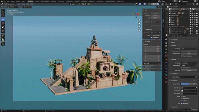Screen dimensions: 199x112
Task: Open Surface Sampling Auto dropdown
Action: pos(189,49)
